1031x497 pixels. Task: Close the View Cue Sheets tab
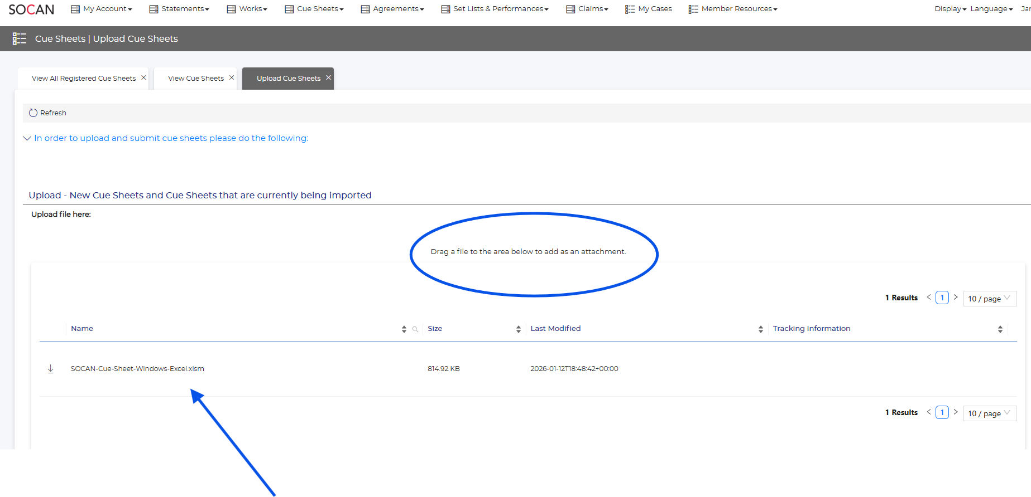232,78
